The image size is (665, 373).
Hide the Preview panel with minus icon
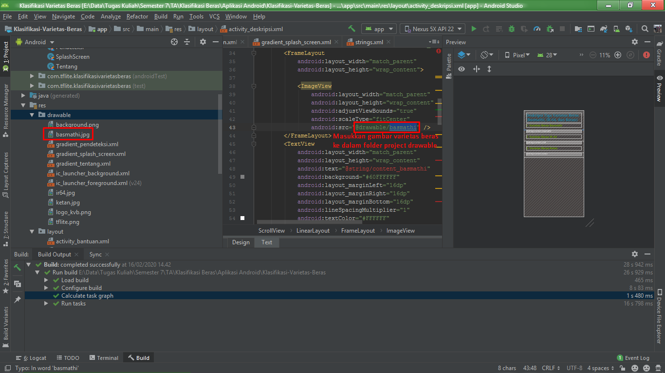(x=647, y=42)
